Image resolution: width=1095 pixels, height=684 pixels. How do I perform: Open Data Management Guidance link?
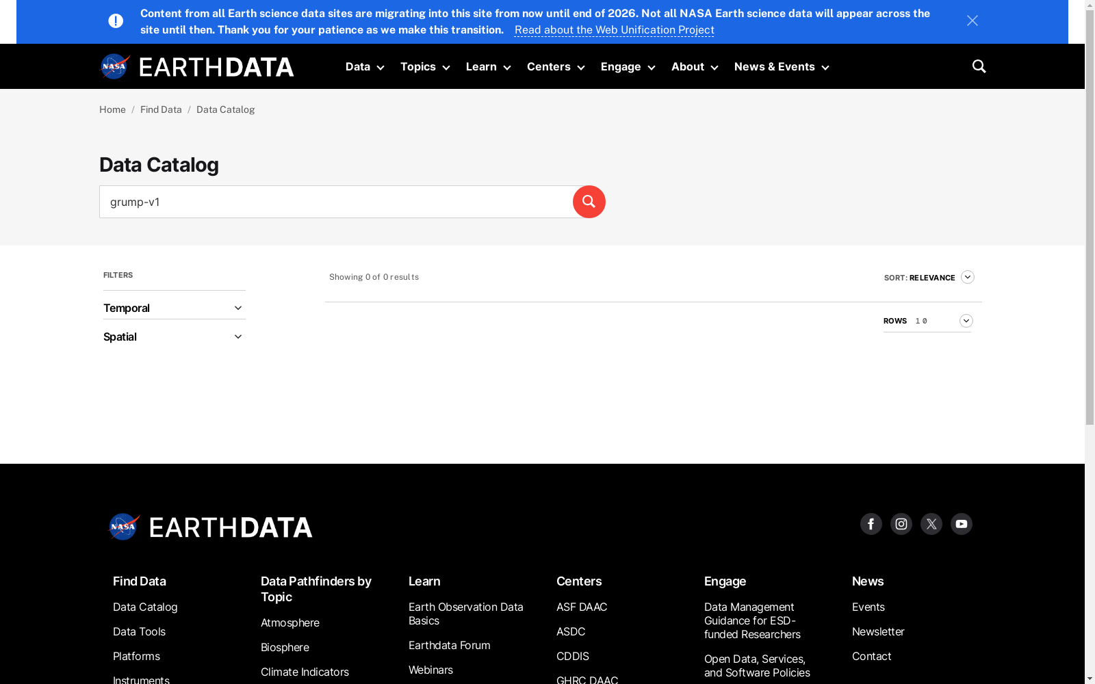point(752,620)
